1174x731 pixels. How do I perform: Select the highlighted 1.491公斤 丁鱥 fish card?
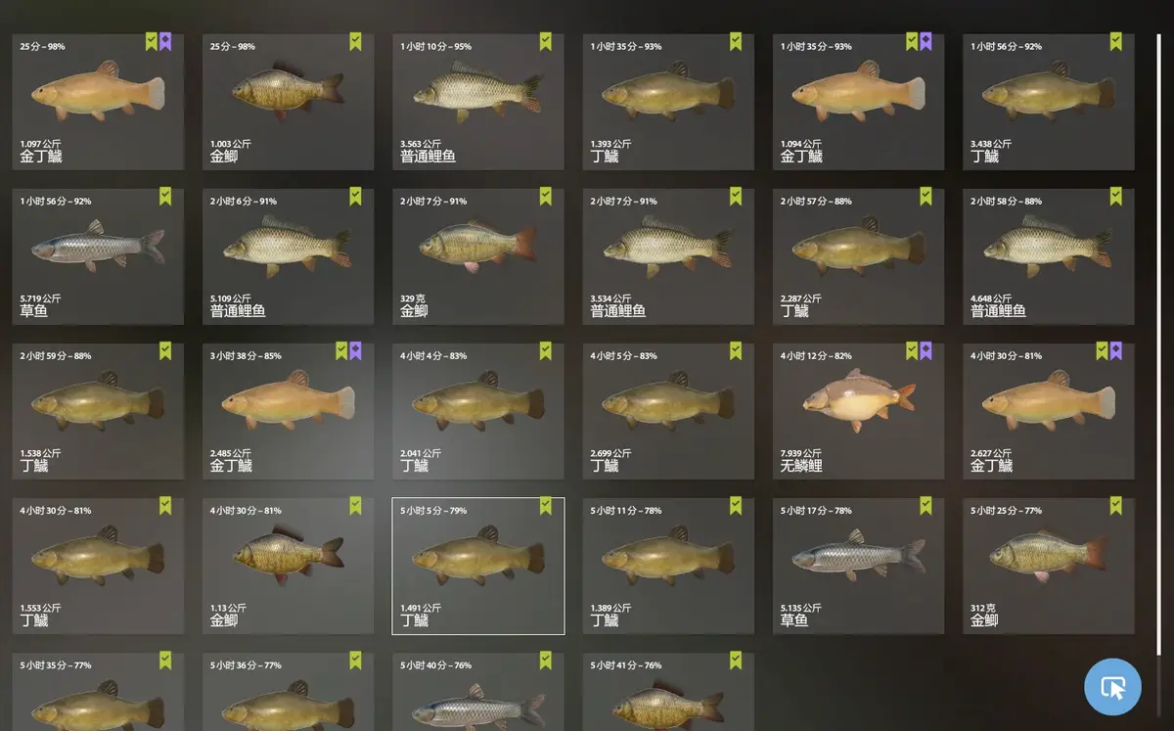tap(478, 566)
